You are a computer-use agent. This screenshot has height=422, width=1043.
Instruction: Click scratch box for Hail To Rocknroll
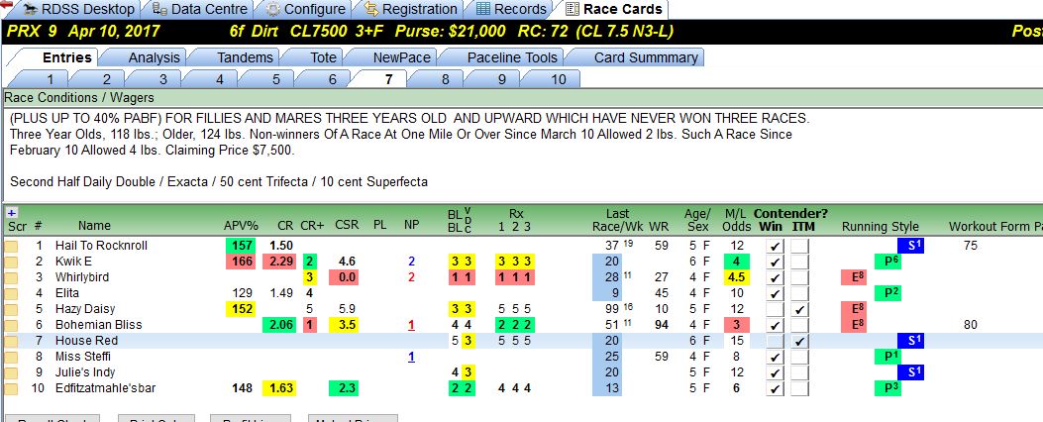[x=11, y=246]
